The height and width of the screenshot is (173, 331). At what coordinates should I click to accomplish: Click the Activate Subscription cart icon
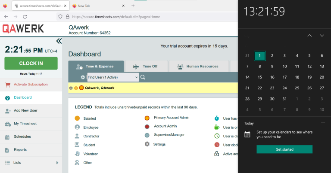tap(8, 84)
